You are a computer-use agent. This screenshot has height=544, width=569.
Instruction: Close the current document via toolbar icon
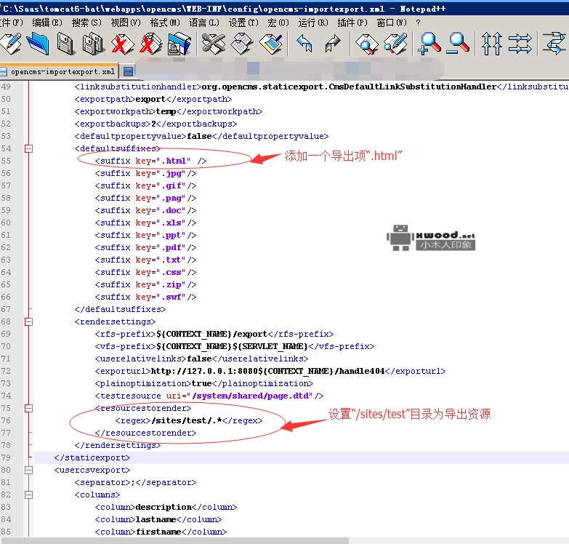122,44
